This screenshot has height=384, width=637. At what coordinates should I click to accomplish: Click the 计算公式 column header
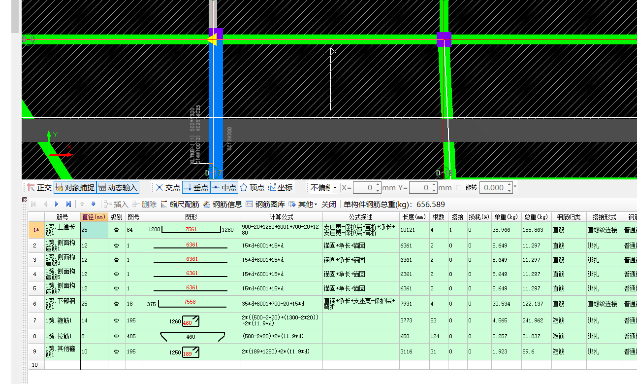pyautogui.click(x=282, y=217)
